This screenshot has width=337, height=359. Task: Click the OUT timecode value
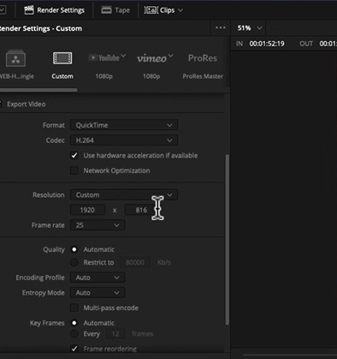point(328,44)
